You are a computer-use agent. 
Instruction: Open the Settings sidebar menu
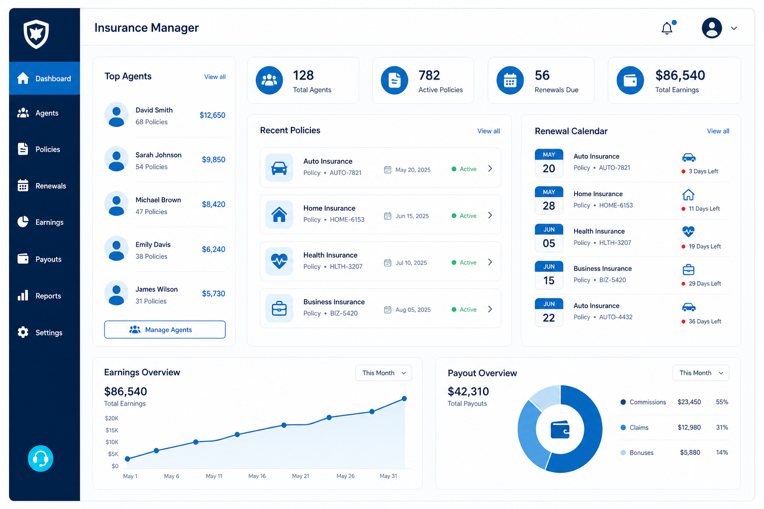tap(44, 333)
